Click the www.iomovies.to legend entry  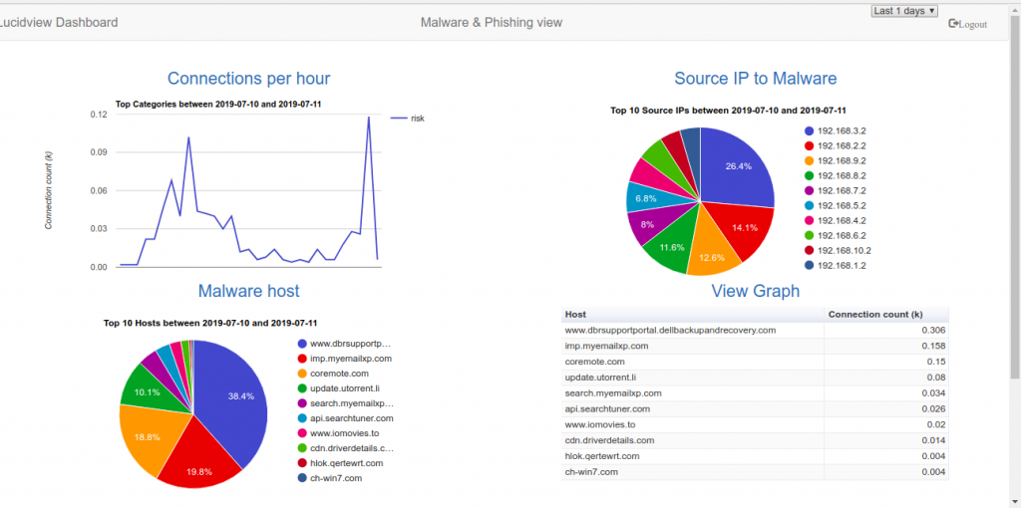(x=338, y=433)
